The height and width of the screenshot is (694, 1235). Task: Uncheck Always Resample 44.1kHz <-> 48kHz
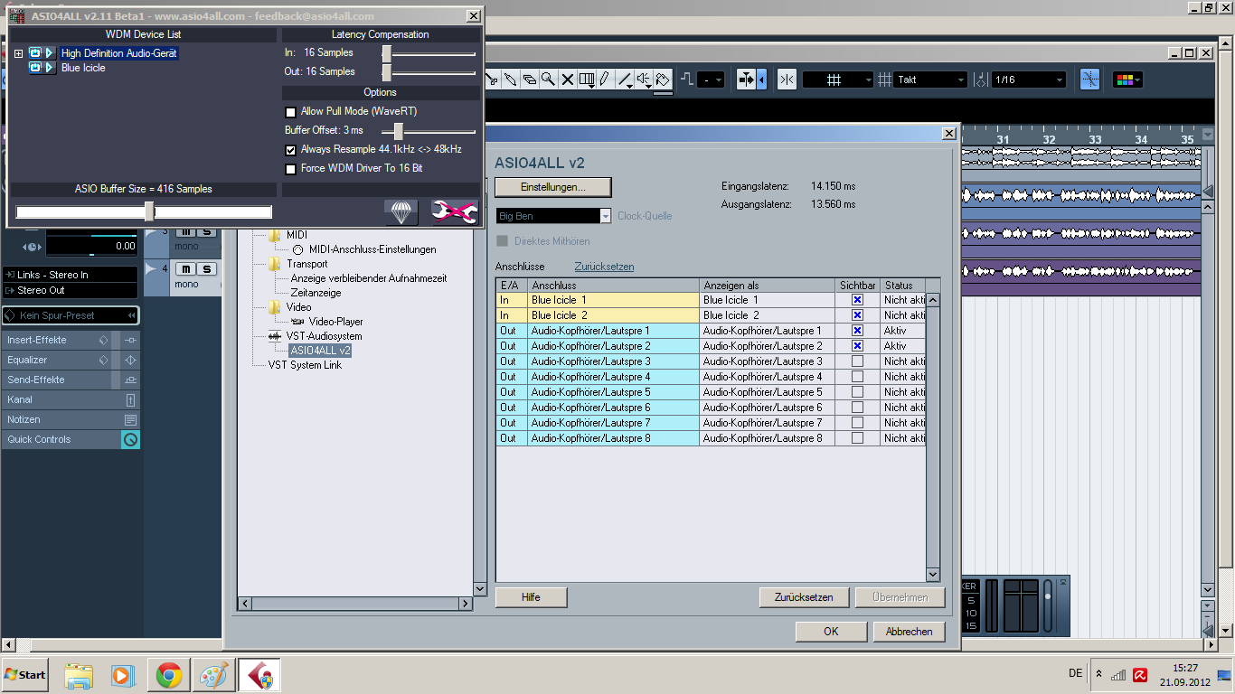[x=290, y=150]
